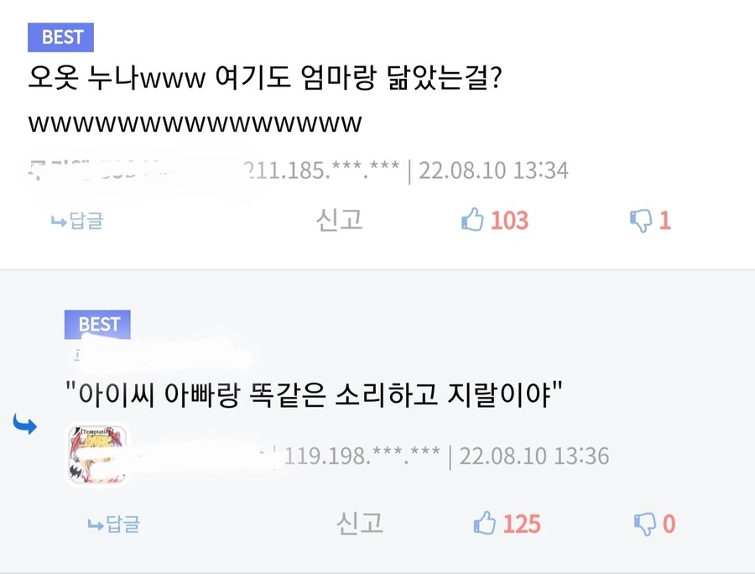755x574 pixels.
Task: Open the Temptation avatar thumbnail
Action: click(96, 455)
